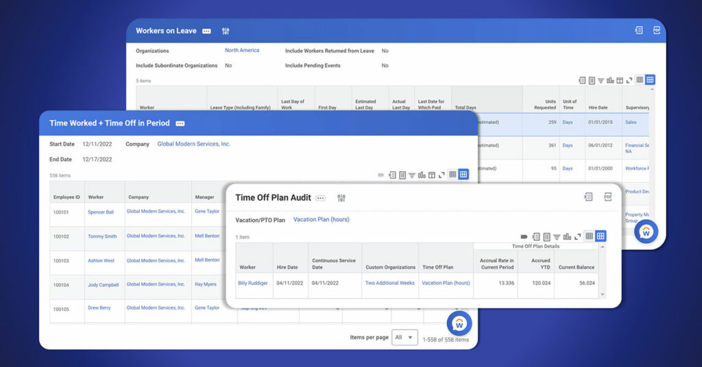
Task: Filter the Workers on Leave grid
Action: (601, 81)
